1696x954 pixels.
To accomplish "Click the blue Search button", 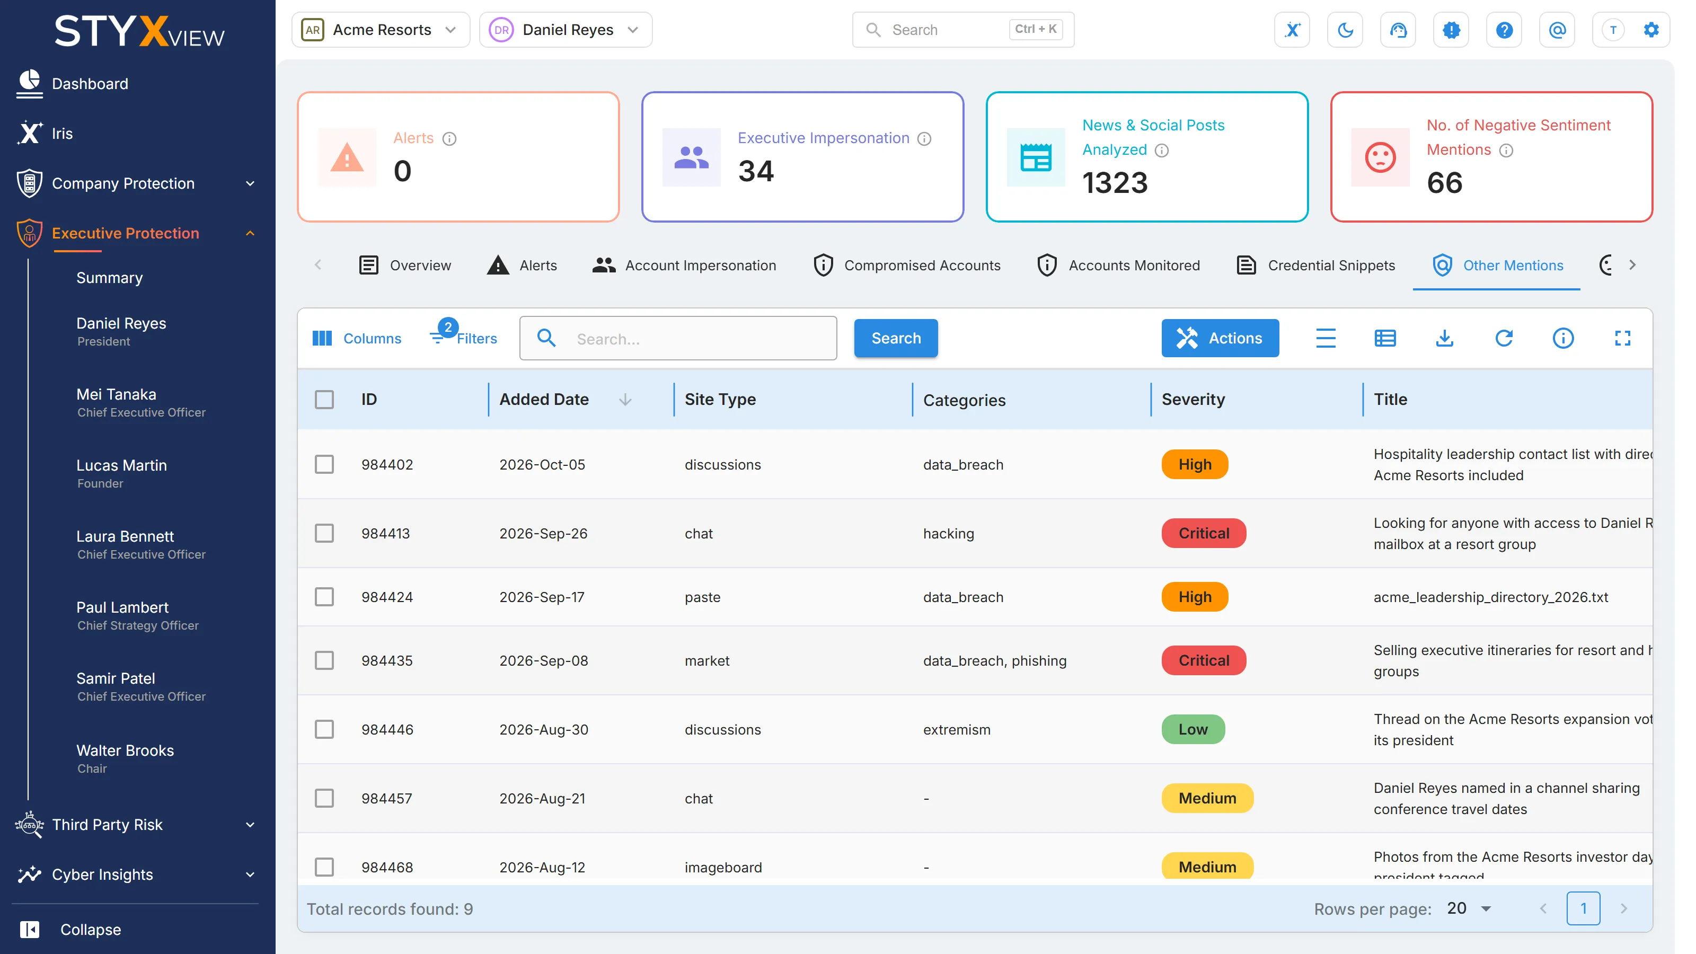I will [896, 339].
